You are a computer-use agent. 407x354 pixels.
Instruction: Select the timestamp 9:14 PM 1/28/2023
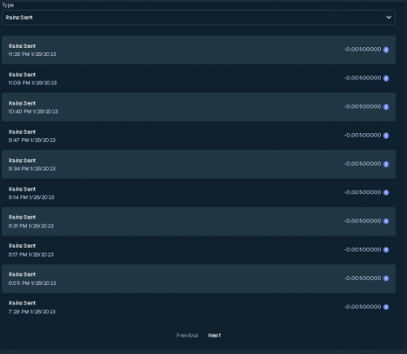click(x=31, y=197)
